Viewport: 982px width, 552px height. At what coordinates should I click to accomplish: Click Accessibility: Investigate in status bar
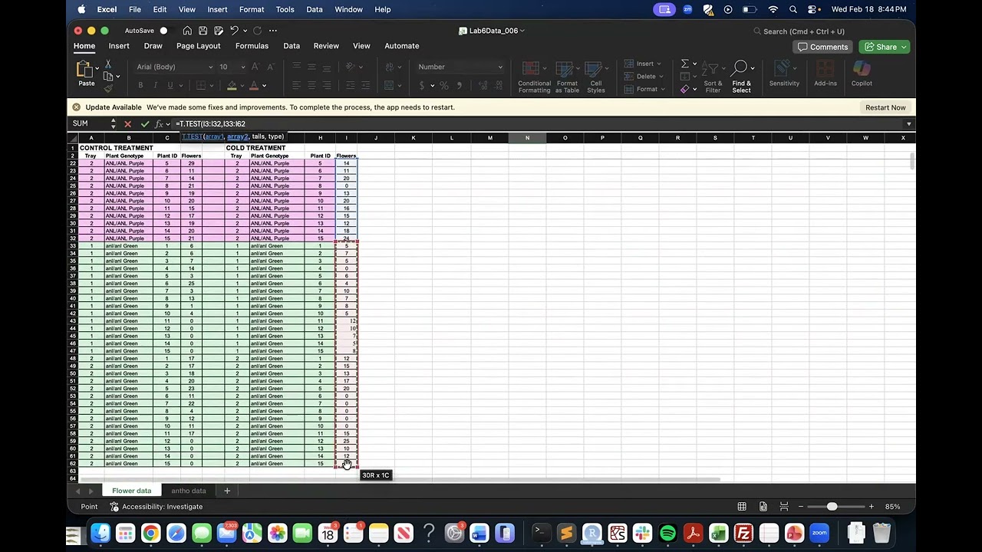(157, 507)
